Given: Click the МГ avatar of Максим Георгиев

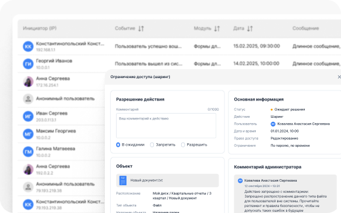Looking at the screenshot, I should (28, 134).
